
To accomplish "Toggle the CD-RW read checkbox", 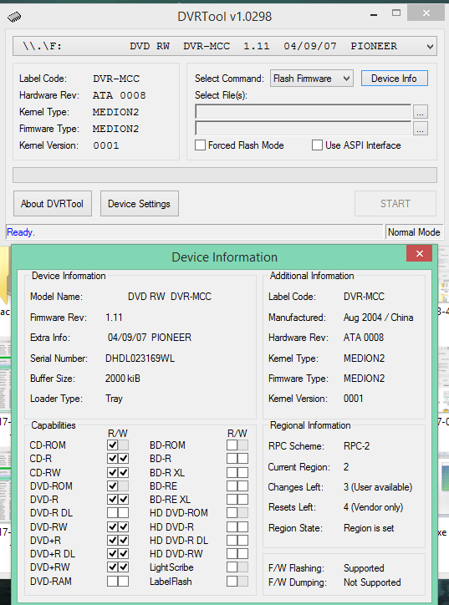I will pyautogui.click(x=112, y=472).
